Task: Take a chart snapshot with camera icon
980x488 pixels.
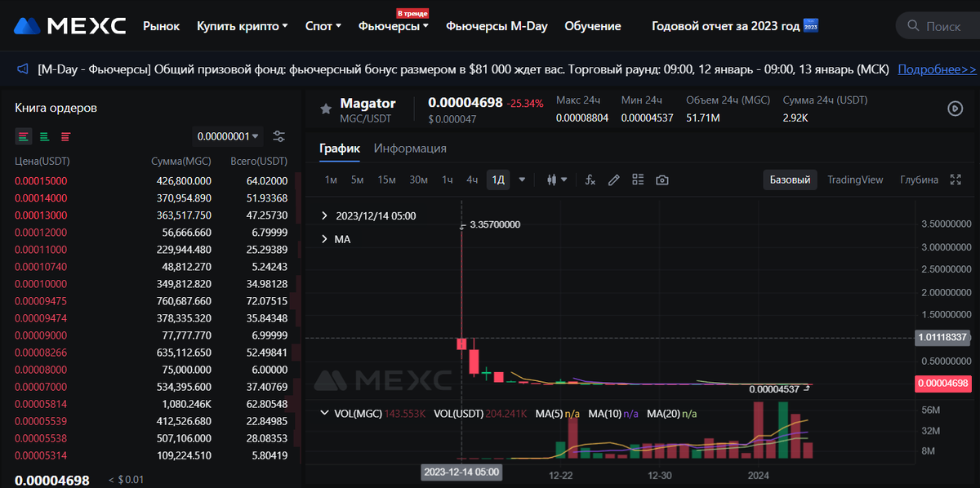Action: pos(662,180)
